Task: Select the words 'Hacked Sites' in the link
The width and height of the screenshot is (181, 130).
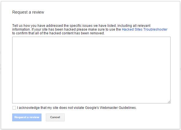Action: click(x=132, y=29)
